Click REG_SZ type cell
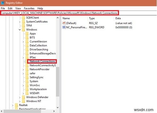This screenshot has width=157, height=113. pos(93,23)
